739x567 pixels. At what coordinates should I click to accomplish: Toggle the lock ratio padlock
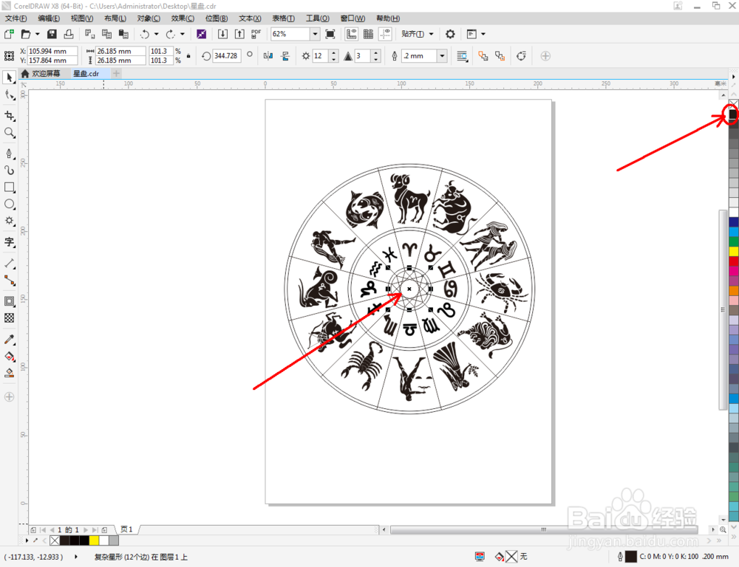[x=188, y=55]
